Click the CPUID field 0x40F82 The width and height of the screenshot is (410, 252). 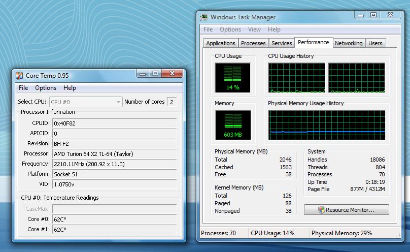click(115, 123)
